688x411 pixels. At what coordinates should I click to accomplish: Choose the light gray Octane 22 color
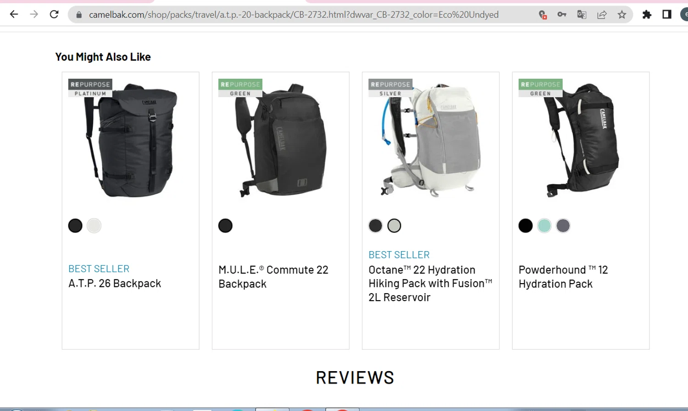[394, 225]
